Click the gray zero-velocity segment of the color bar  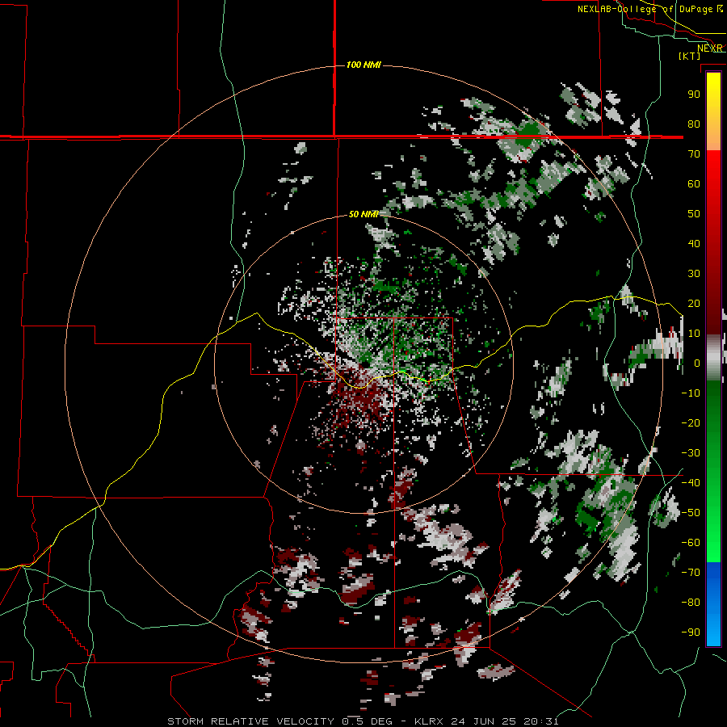[713, 358]
